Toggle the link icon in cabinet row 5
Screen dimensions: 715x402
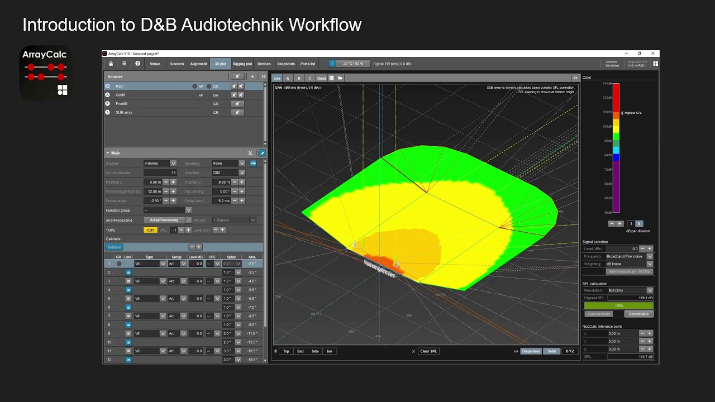click(x=128, y=299)
